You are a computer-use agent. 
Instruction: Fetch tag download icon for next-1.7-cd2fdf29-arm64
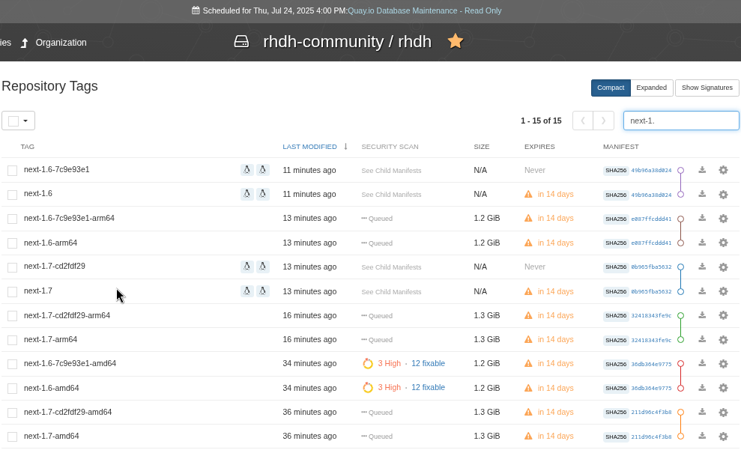pos(702,315)
